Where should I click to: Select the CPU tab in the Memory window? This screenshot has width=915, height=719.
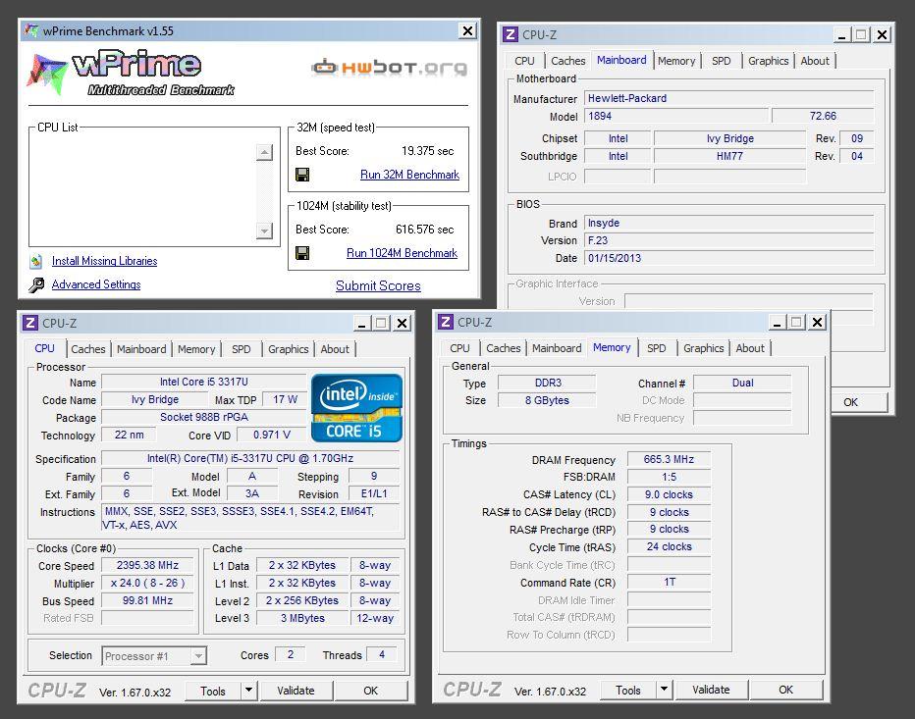click(x=459, y=348)
